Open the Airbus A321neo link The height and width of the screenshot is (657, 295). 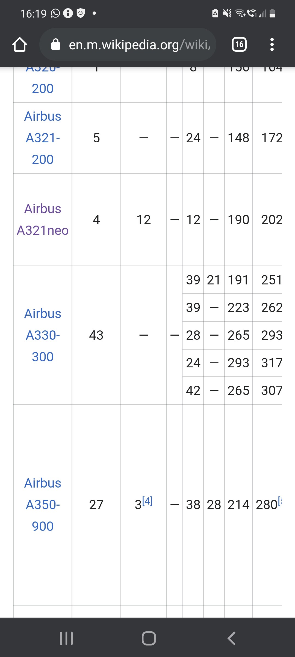click(x=43, y=220)
